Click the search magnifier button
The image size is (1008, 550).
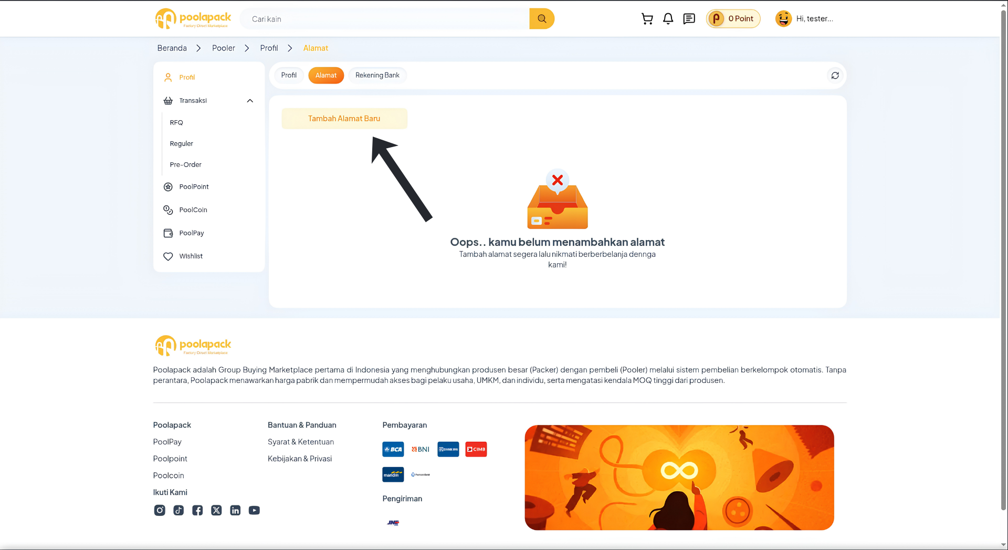click(542, 19)
